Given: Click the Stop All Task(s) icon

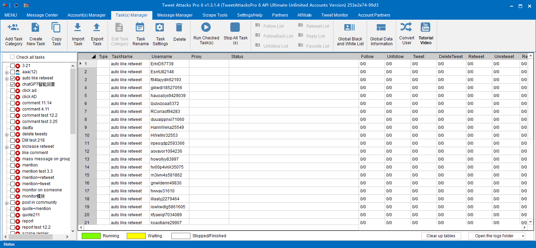Looking at the screenshot, I should [x=235, y=27].
